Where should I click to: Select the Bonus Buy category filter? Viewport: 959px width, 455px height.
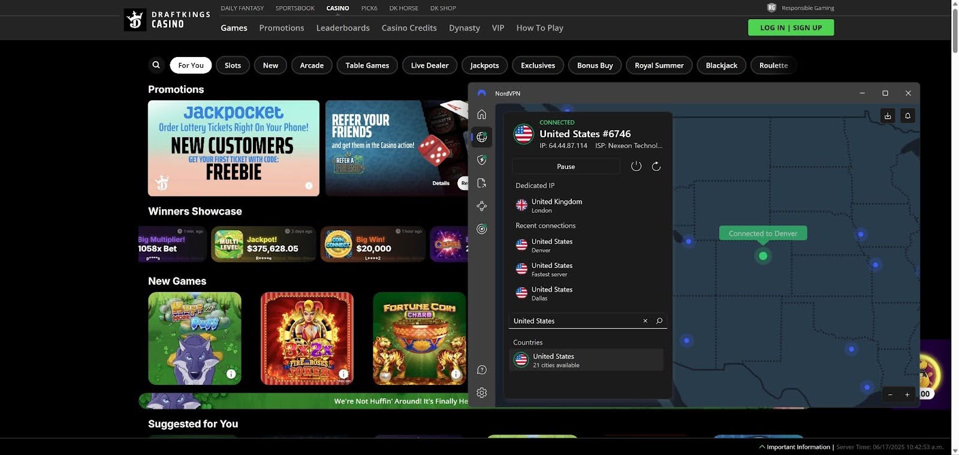tap(595, 65)
